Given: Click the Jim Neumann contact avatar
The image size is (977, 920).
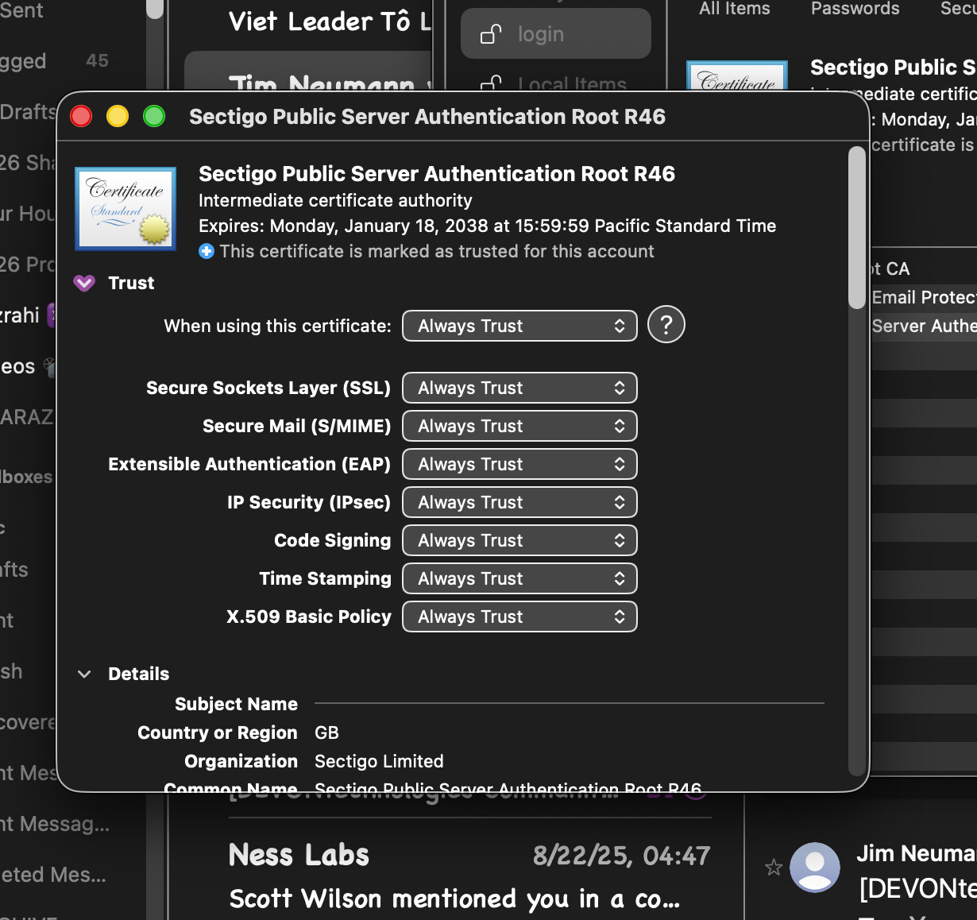Looking at the screenshot, I should pos(815,867).
